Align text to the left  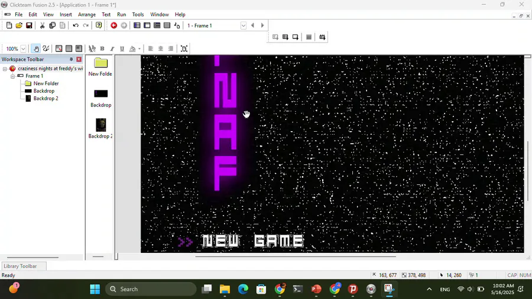[151, 48]
